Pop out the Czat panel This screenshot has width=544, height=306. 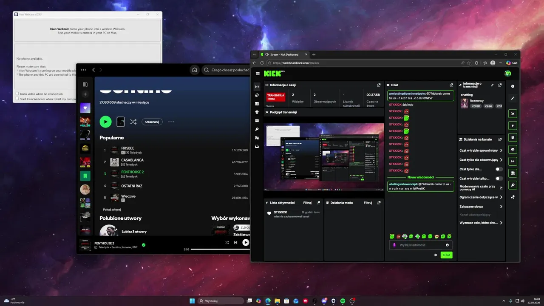coord(452,85)
